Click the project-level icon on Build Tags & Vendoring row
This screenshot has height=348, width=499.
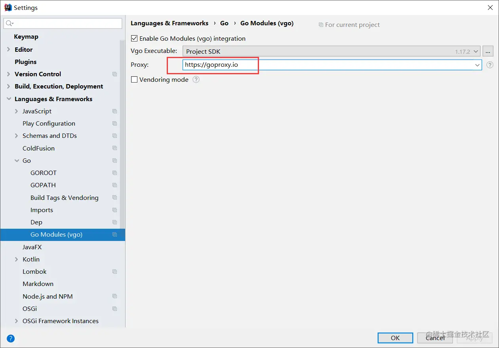click(115, 198)
